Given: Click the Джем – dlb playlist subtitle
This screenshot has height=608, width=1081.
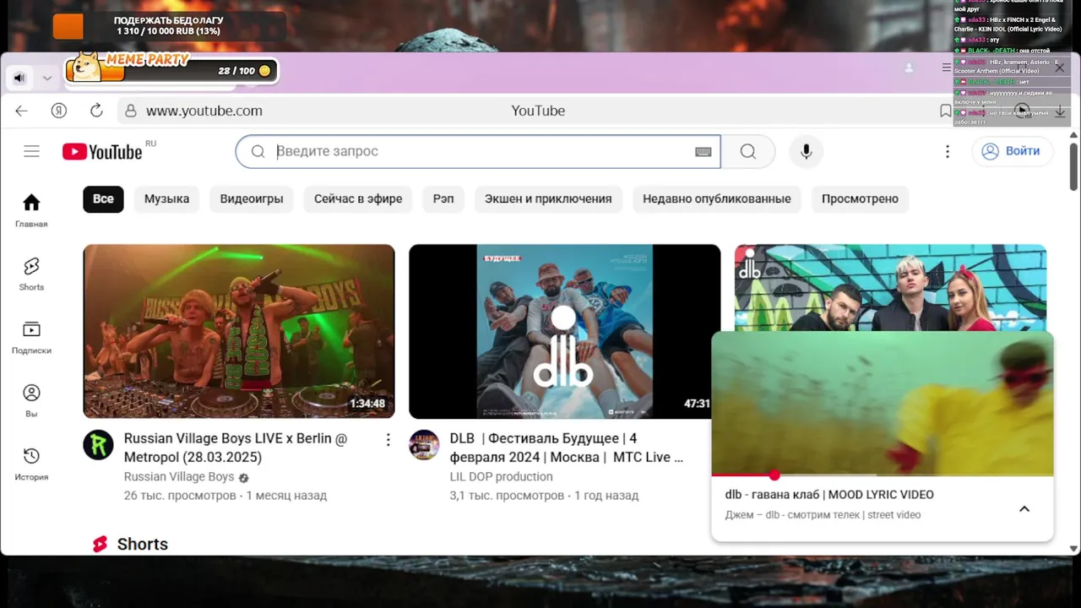Looking at the screenshot, I should [x=823, y=515].
